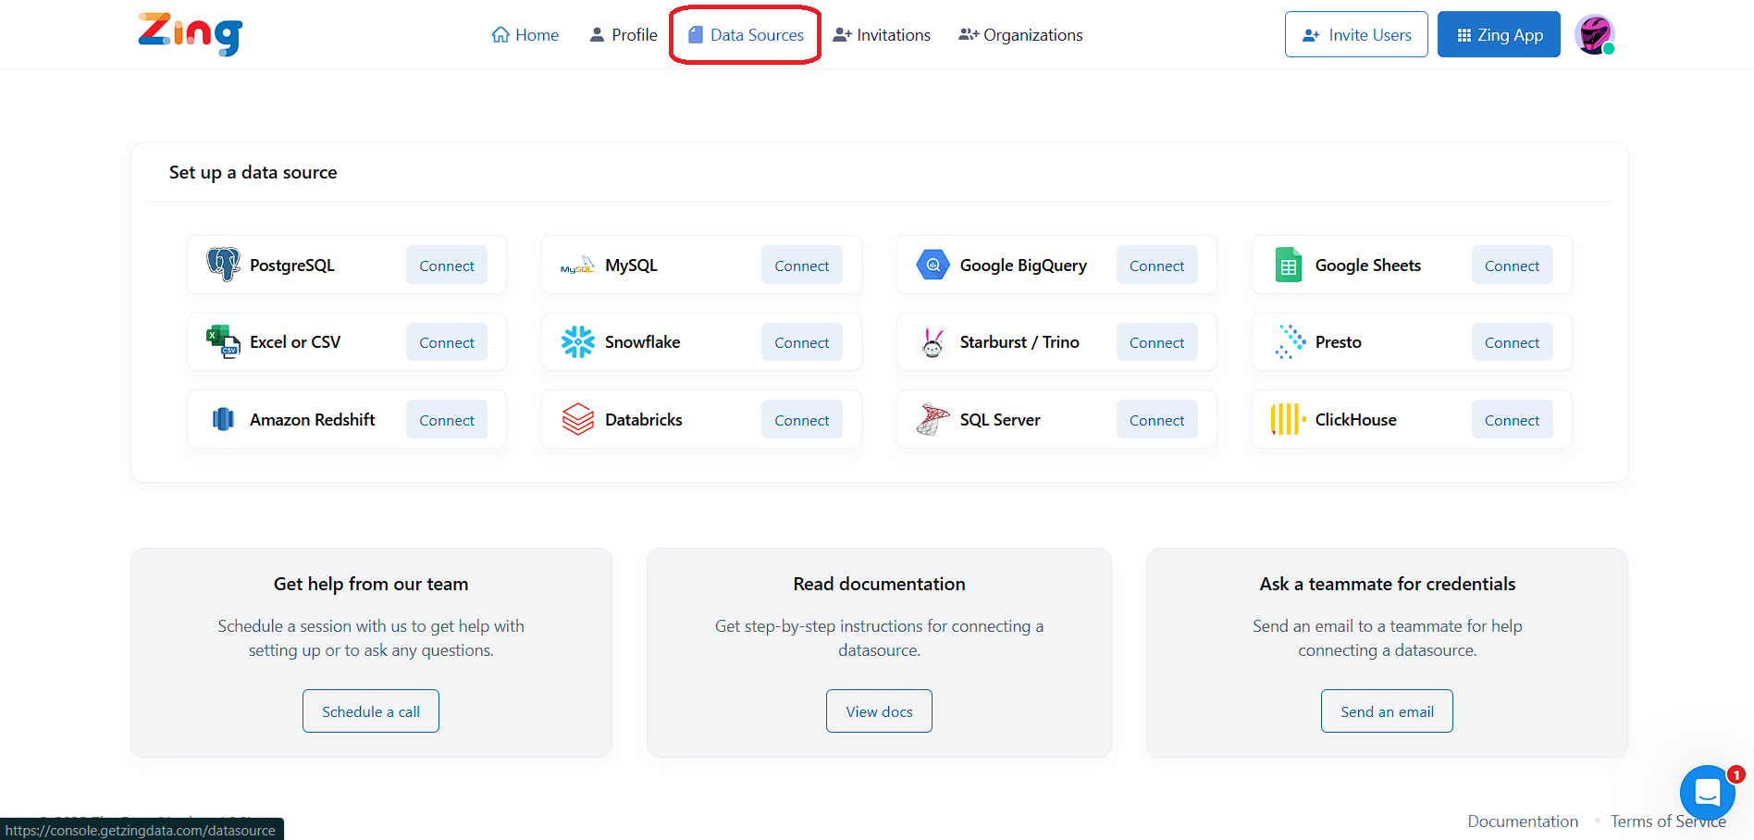The image size is (1754, 840).
Task: Connect Presto data source
Action: click(x=1513, y=342)
